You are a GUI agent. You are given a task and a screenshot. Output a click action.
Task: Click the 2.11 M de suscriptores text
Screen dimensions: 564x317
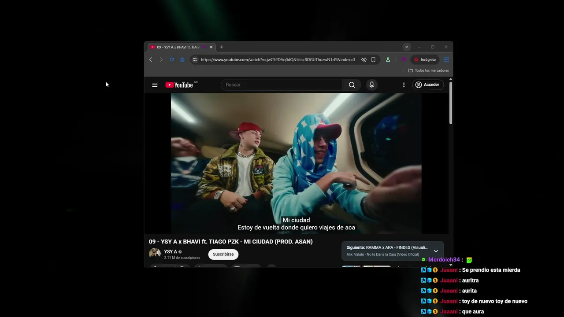(x=182, y=258)
